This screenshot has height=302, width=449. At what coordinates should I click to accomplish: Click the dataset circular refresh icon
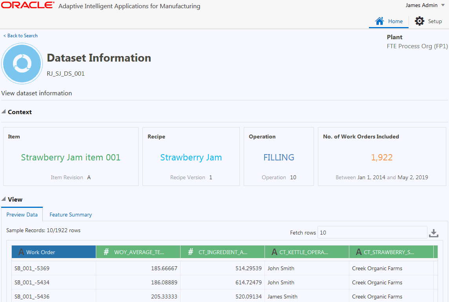point(22,64)
